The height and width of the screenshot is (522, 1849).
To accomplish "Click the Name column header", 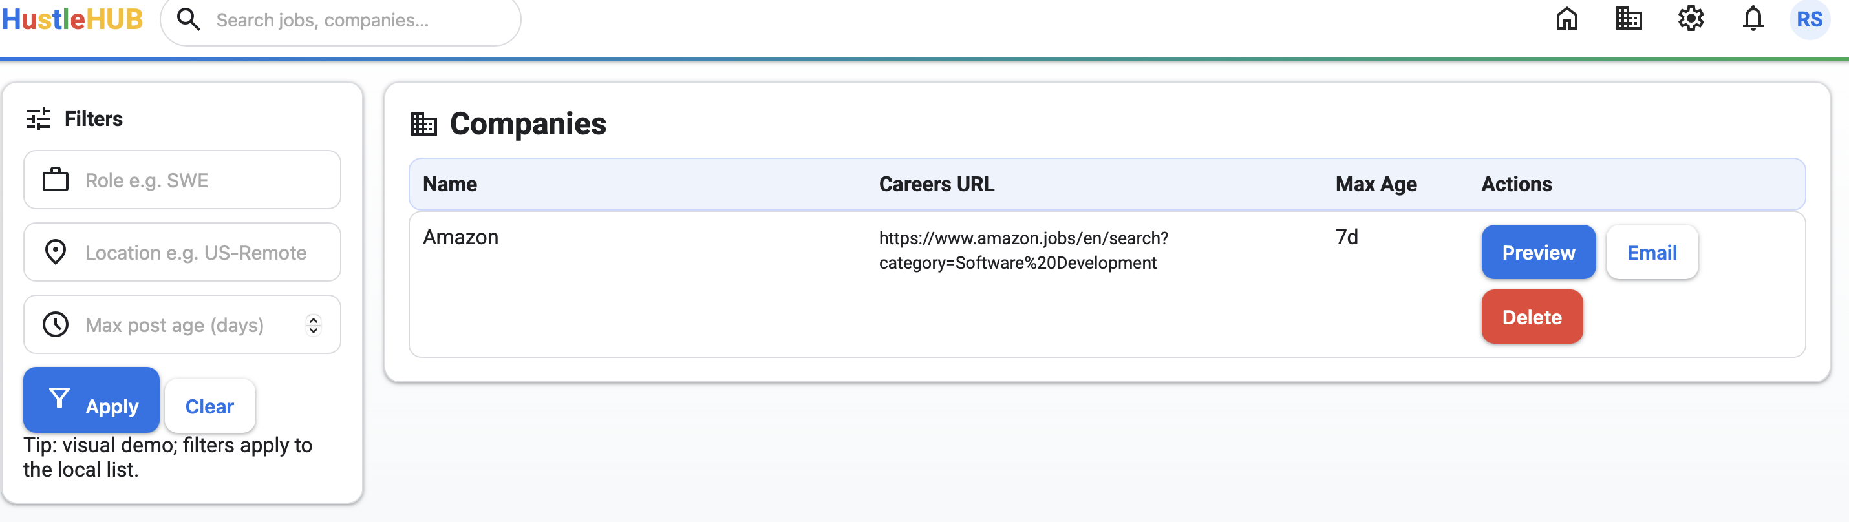I will tap(450, 184).
